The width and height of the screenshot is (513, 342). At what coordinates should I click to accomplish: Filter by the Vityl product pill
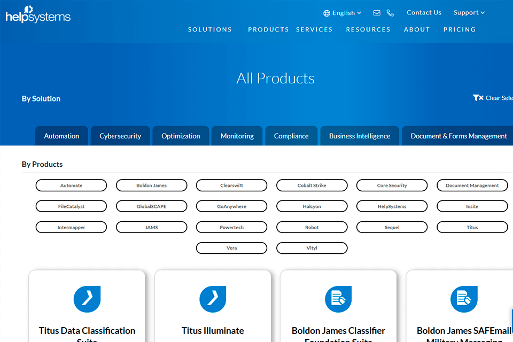(x=312, y=248)
